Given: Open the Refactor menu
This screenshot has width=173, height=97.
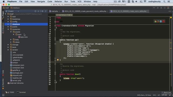Looking at the screenshot, I should point(58,2).
